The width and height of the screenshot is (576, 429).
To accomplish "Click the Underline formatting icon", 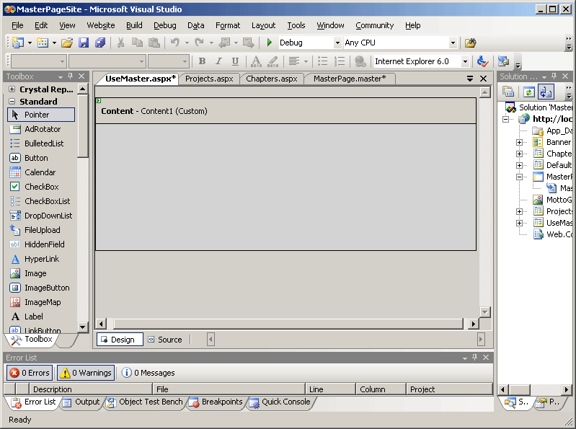I will [x=235, y=62].
